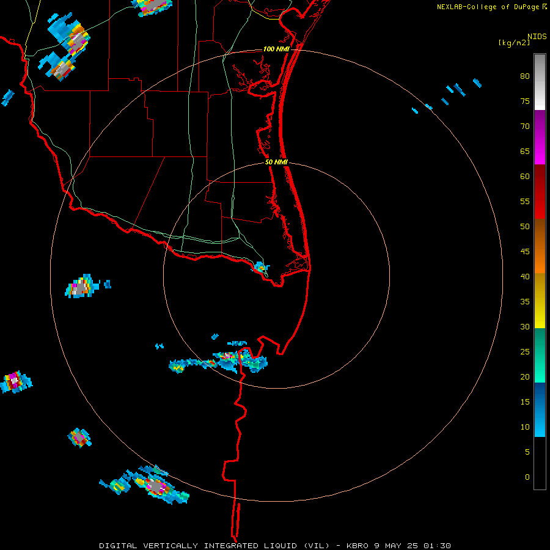Select the green segment of the color bar
Viewport: 550px width, 550px height.
[x=540, y=355]
